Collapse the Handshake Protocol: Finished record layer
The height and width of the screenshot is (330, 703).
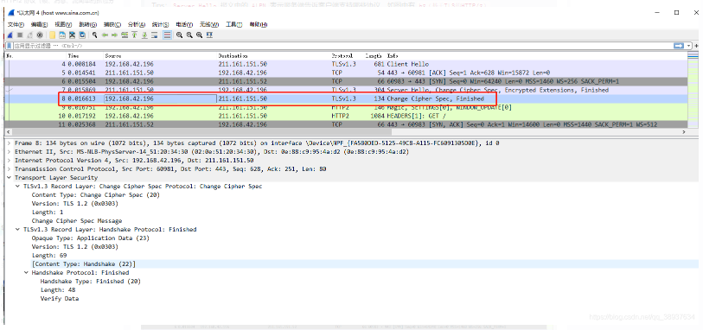point(18,229)
